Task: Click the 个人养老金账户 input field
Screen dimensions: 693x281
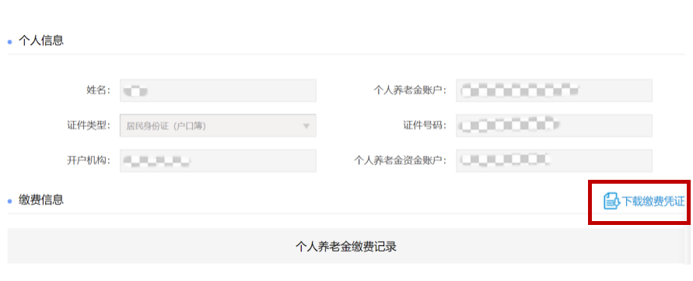Action: (x=555, y=91)
